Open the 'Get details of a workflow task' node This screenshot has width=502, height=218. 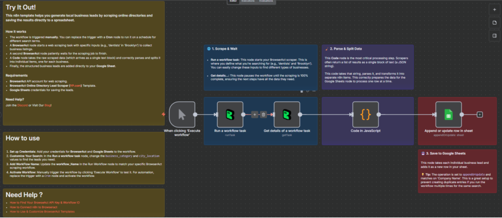pyautogui.click(x=286, y=114)
